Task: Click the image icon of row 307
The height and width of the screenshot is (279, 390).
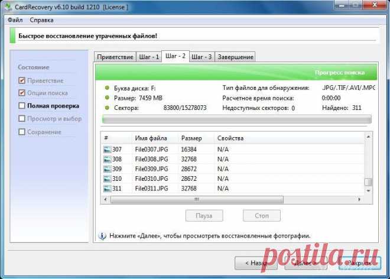Action: 107,150
